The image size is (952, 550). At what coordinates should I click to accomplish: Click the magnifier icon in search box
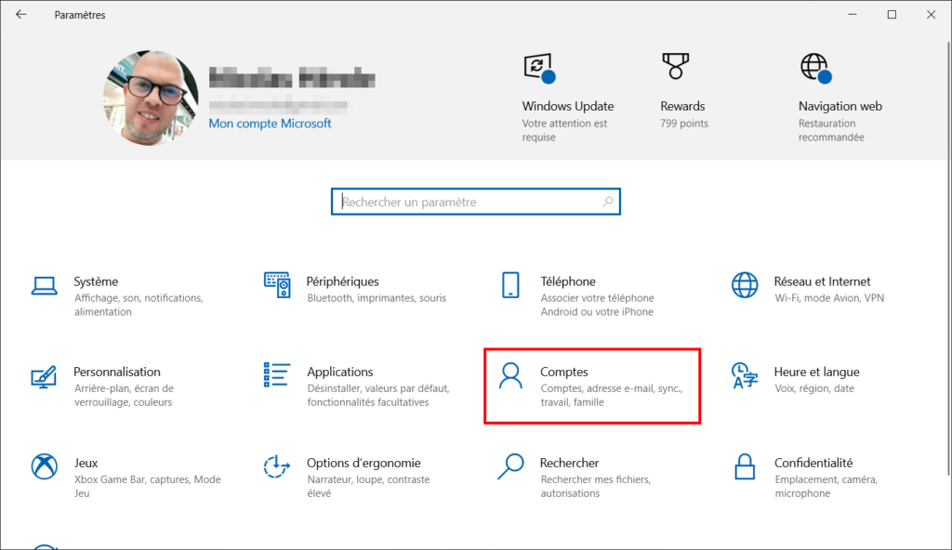[x=608, y=202]
